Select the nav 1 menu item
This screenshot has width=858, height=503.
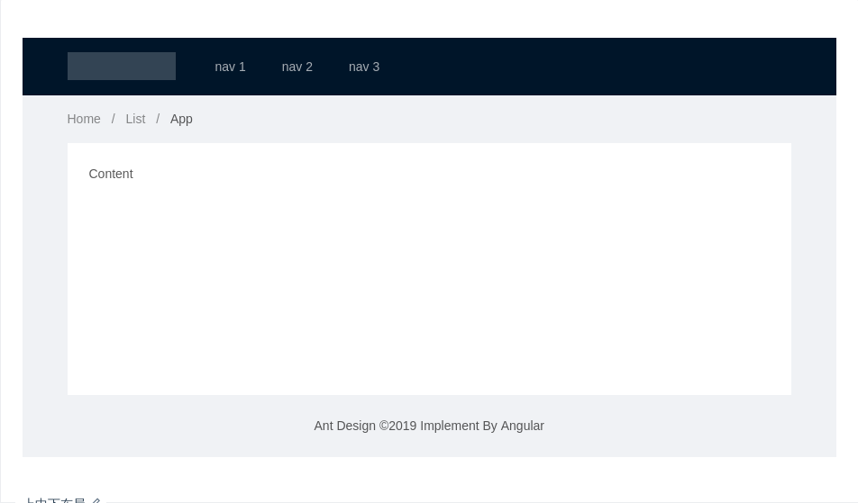tap(230, 67)
